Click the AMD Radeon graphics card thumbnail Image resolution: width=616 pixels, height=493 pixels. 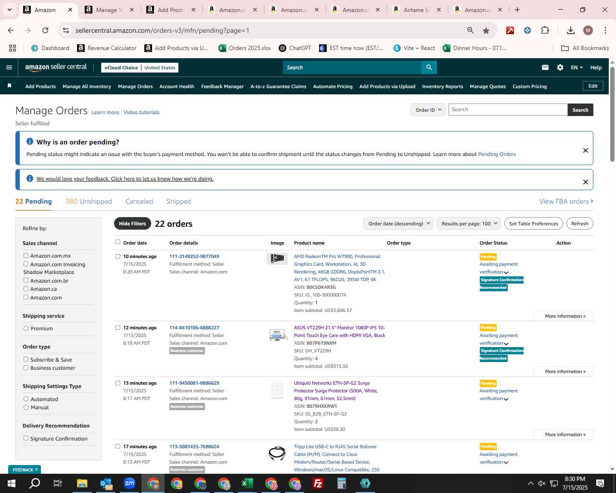click(x=277, y=259)
